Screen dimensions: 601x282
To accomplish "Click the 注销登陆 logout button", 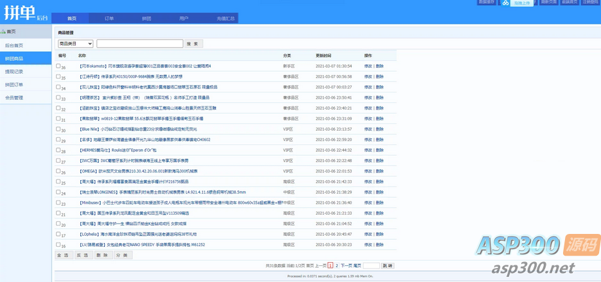I will pyautogui.click(x=589, y=3).
